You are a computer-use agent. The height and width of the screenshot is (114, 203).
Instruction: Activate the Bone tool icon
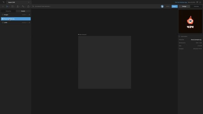click(23, 6)
